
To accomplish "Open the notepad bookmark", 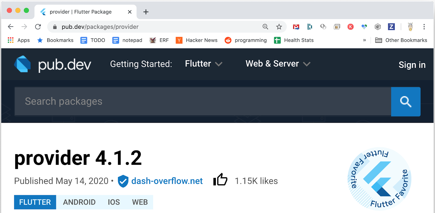I will (127, 40).
